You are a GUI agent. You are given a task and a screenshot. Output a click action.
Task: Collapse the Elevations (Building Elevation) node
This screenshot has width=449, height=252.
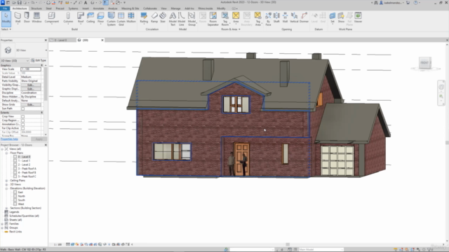coord(6,188)
